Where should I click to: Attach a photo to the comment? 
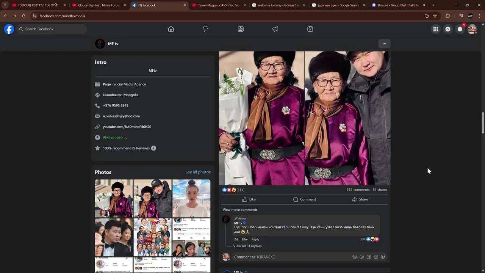(369, 257)
